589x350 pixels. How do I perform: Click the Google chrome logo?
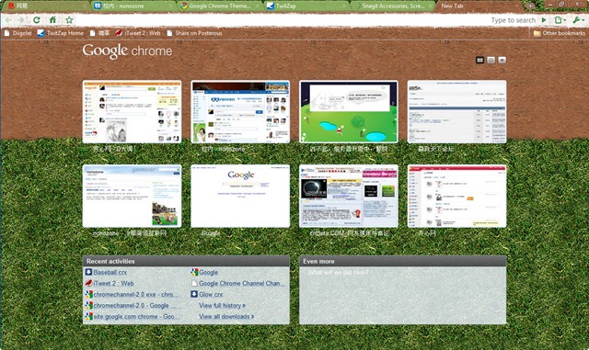[x=127, y=51]
